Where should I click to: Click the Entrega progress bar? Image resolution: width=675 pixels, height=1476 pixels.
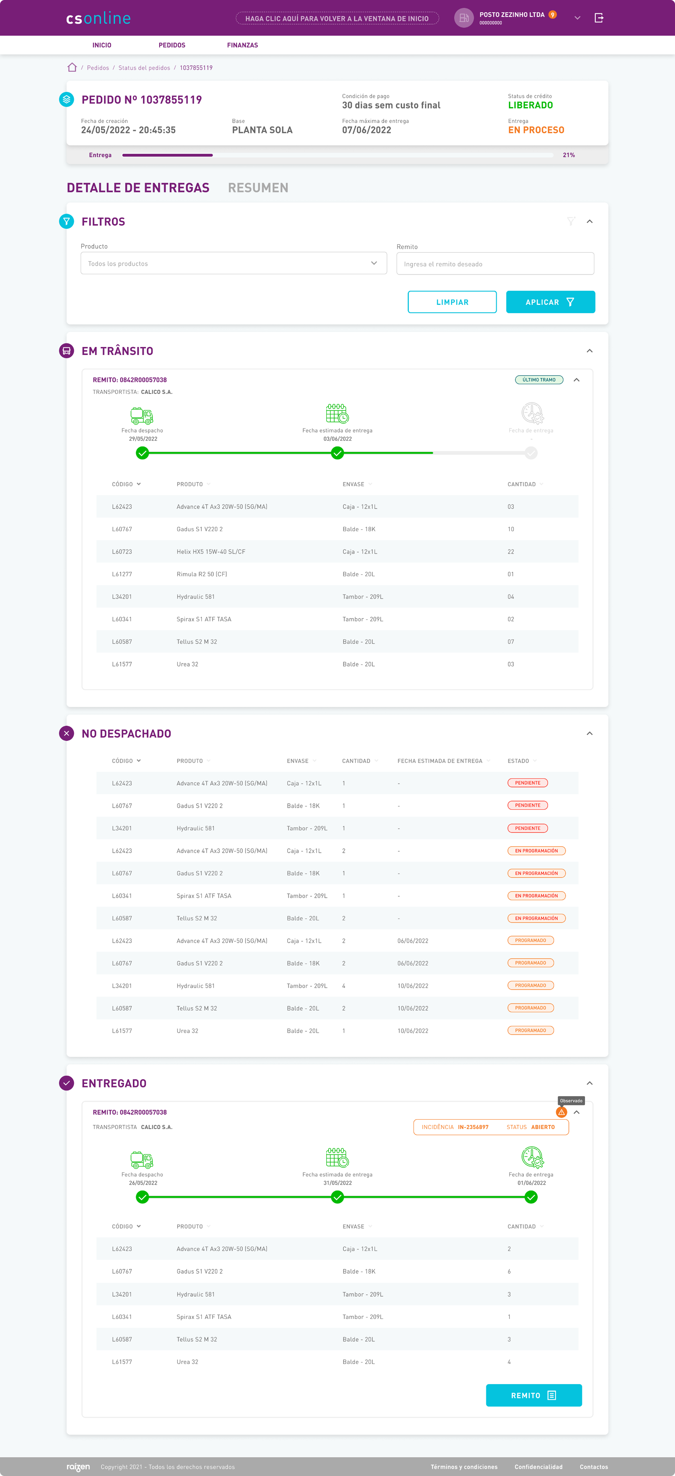click(x=337, y=155)
